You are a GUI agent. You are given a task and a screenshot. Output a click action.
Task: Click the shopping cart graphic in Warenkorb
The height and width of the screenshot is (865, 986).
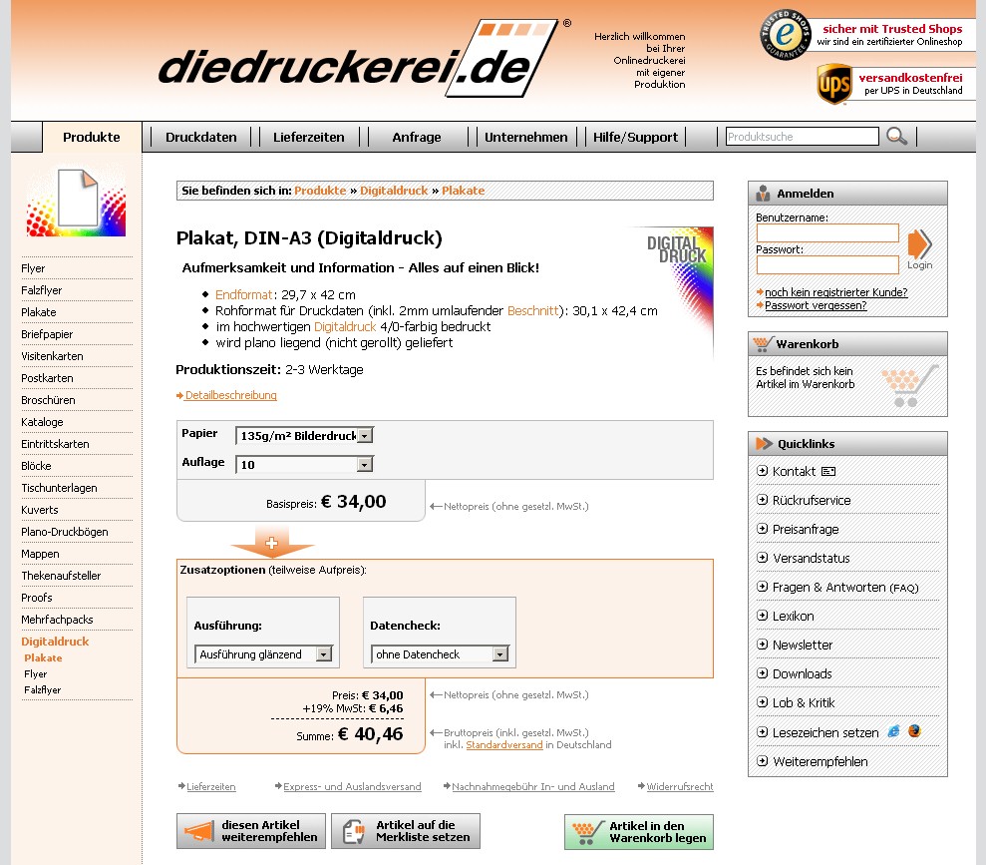tap(910, 386)
